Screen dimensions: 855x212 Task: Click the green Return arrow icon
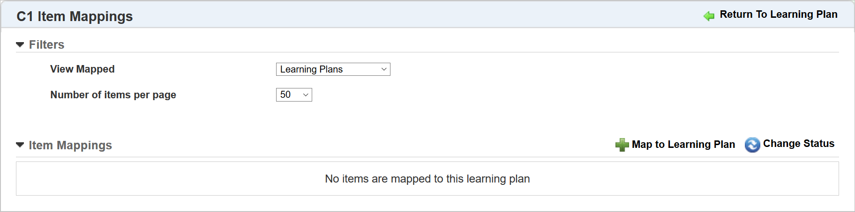(x=709, y=16)
